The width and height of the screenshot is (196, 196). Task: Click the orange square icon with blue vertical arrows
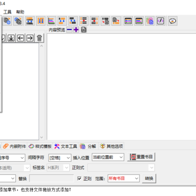(41, 21)
